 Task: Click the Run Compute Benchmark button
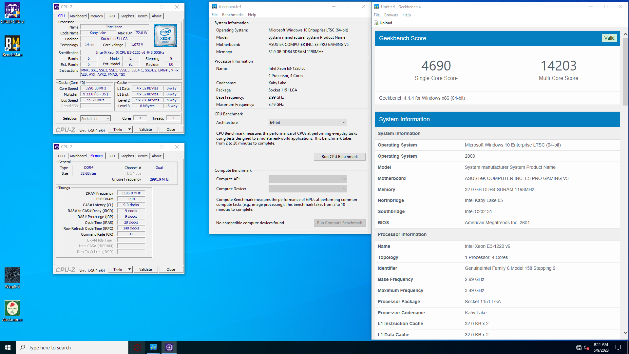point(339,223)
